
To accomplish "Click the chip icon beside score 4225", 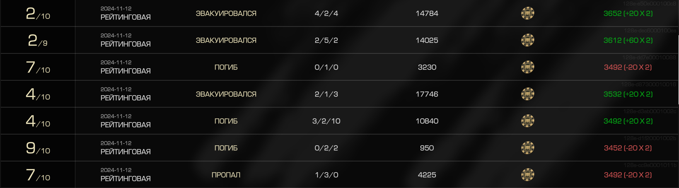I will click(527, 175).
